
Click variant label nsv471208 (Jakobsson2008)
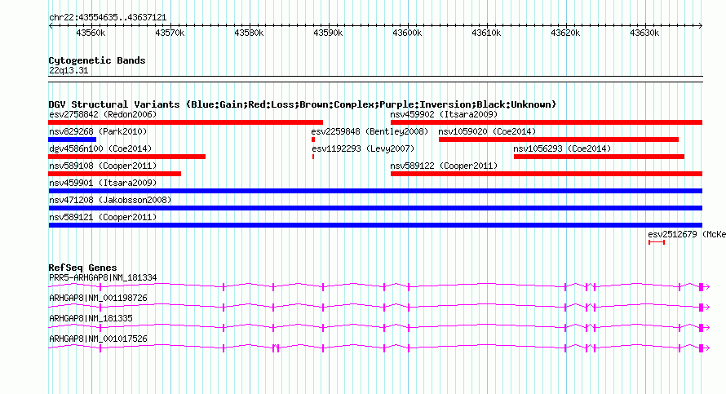click(110, 200)
